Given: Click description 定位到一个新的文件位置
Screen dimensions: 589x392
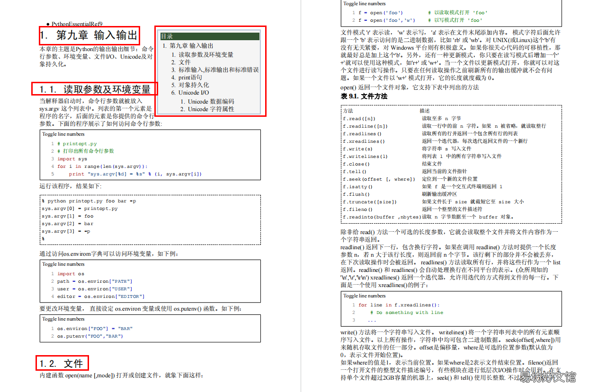Looking at the screenshot, I should (450, 179).
